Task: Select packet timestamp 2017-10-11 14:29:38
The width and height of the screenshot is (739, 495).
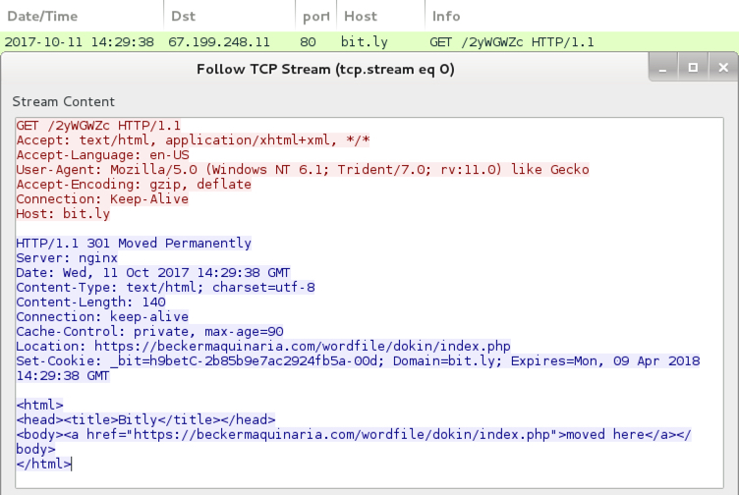Action: (x=80, y=42)
